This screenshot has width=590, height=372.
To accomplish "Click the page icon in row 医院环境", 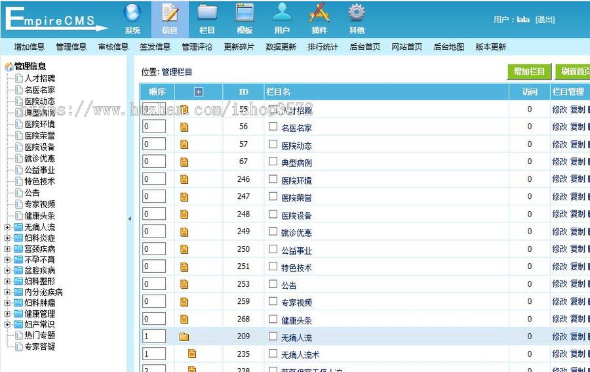I will point(184,180).
